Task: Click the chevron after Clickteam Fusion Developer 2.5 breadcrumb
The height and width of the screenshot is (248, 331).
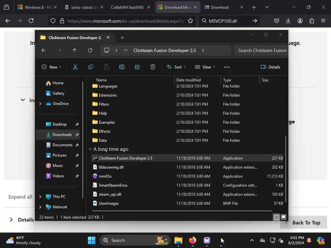Action: 203,50
